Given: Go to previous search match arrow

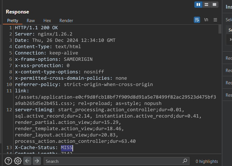Looking at the screenshot, I should point(27,161).
